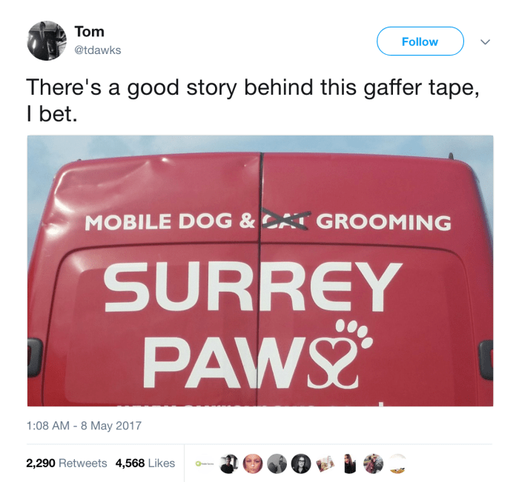The width and height of the screenshot is (519, 482).
Task: Open Tom's round profile picture
Action: coord(46,41)
